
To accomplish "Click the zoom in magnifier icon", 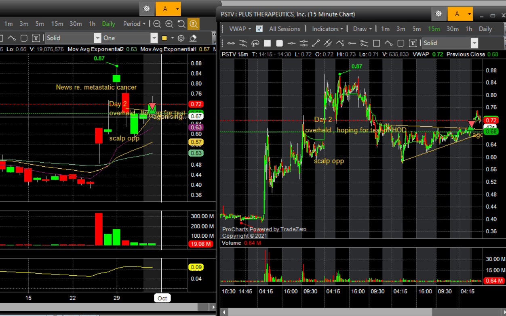I will (169, 24).
